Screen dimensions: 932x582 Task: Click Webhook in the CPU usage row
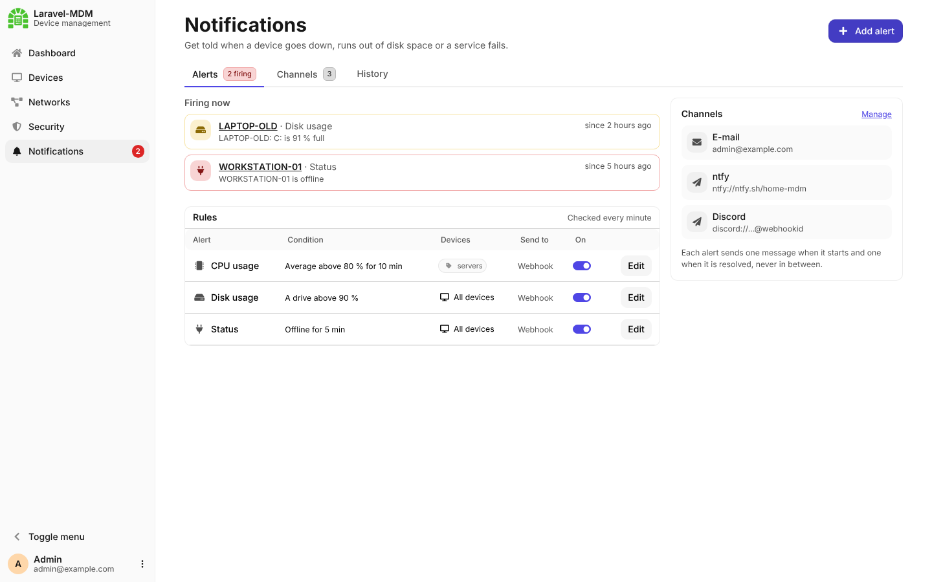tap(535, 266)
